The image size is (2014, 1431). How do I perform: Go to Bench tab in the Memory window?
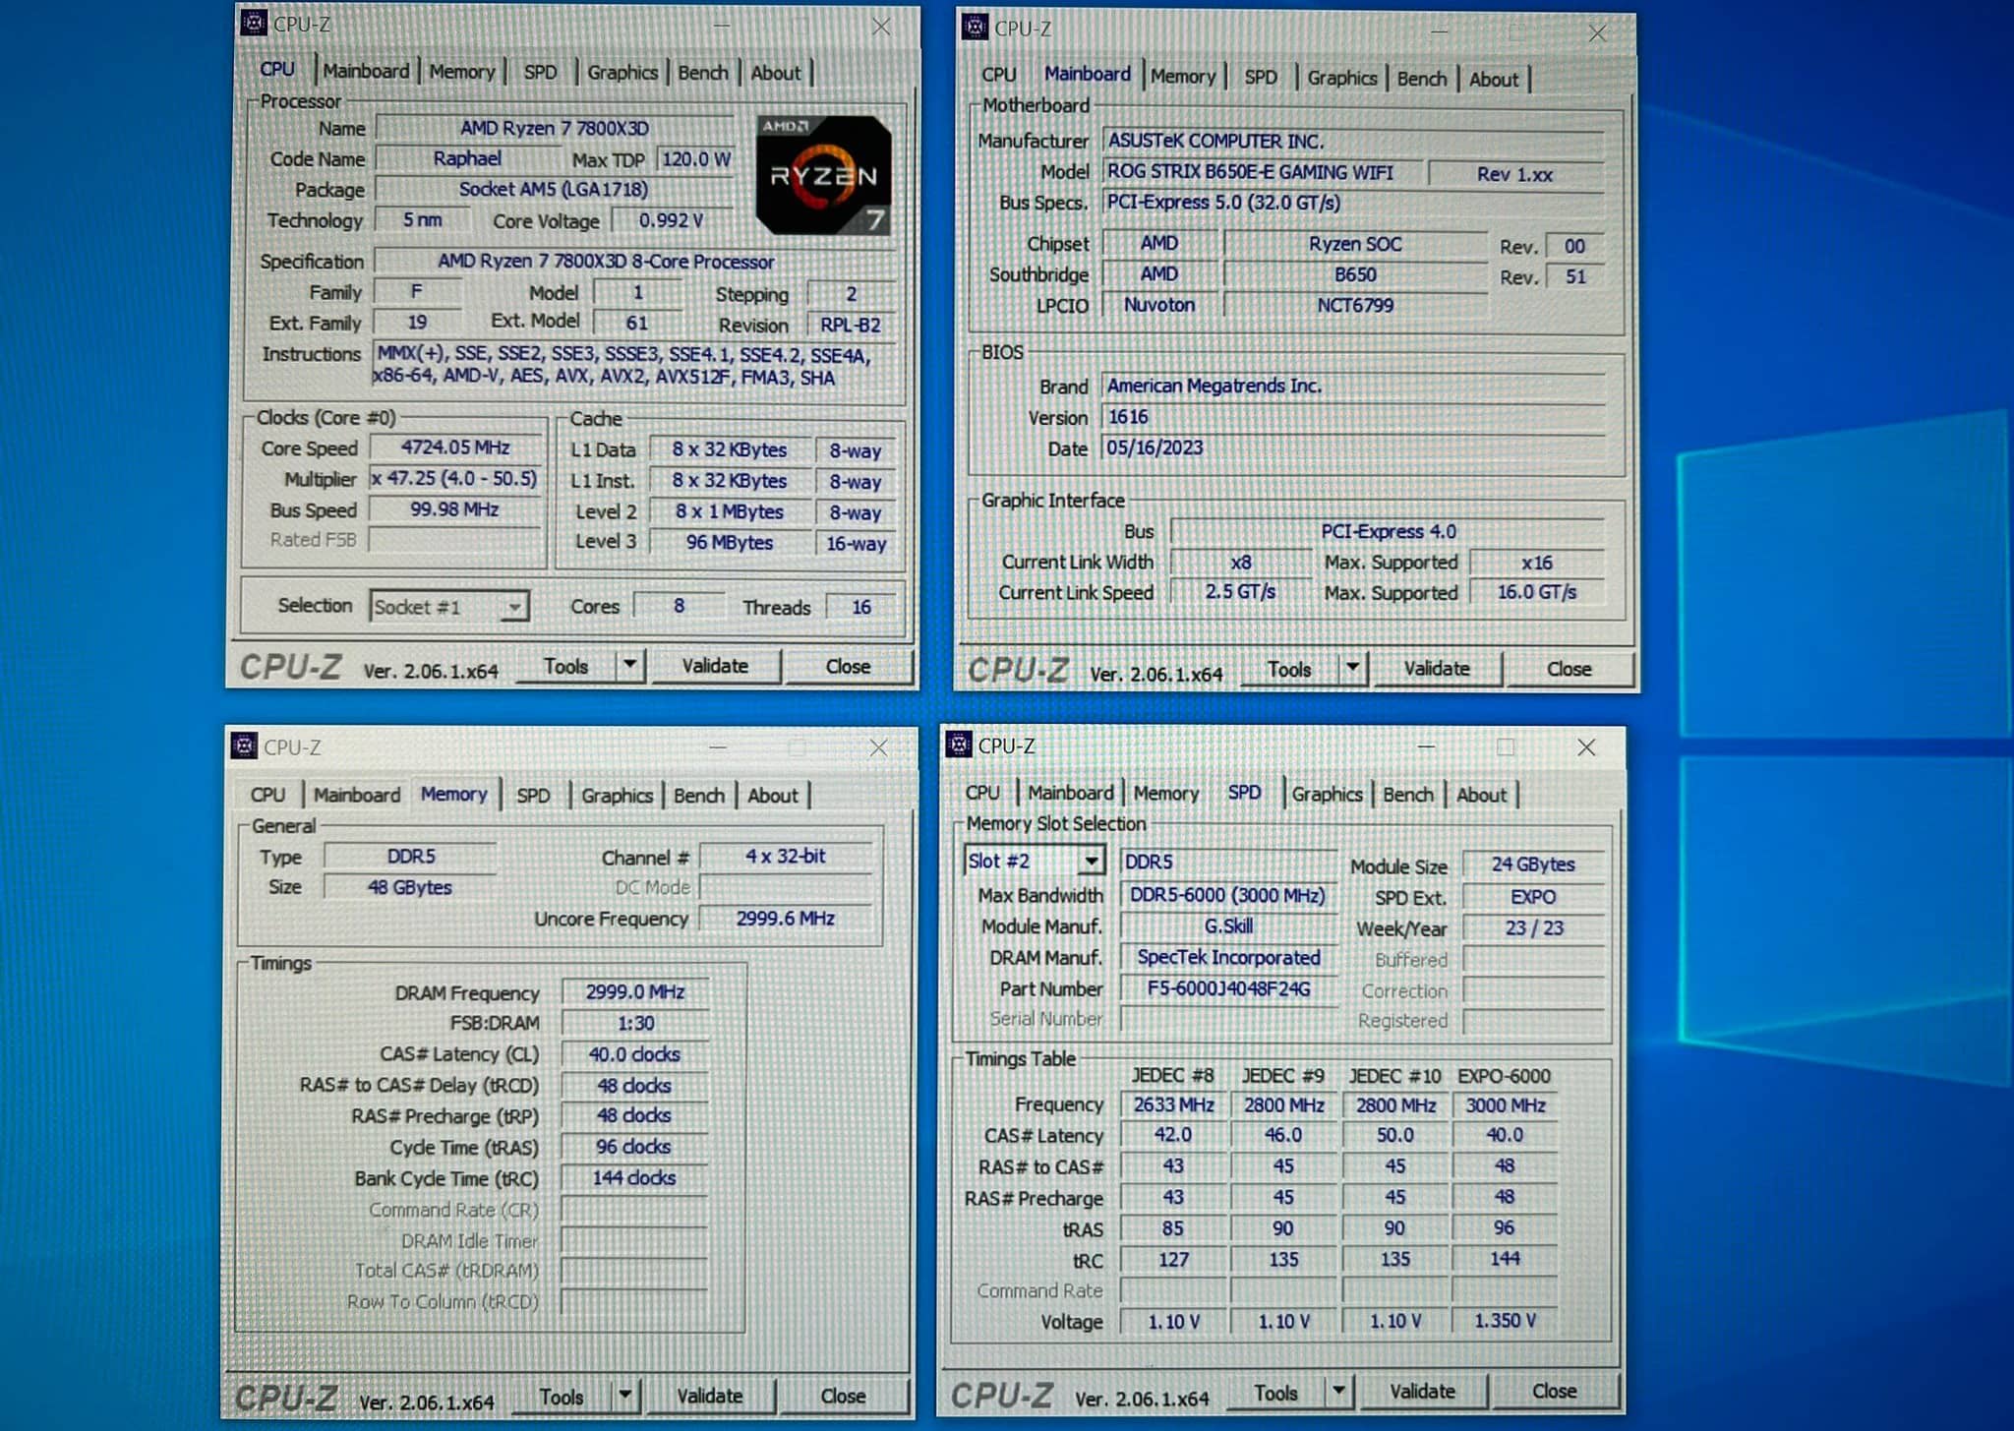tap(699, 795)
